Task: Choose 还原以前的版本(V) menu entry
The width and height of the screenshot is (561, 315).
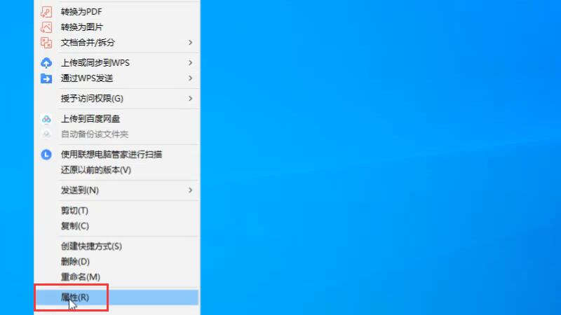Action: point(95,170)
